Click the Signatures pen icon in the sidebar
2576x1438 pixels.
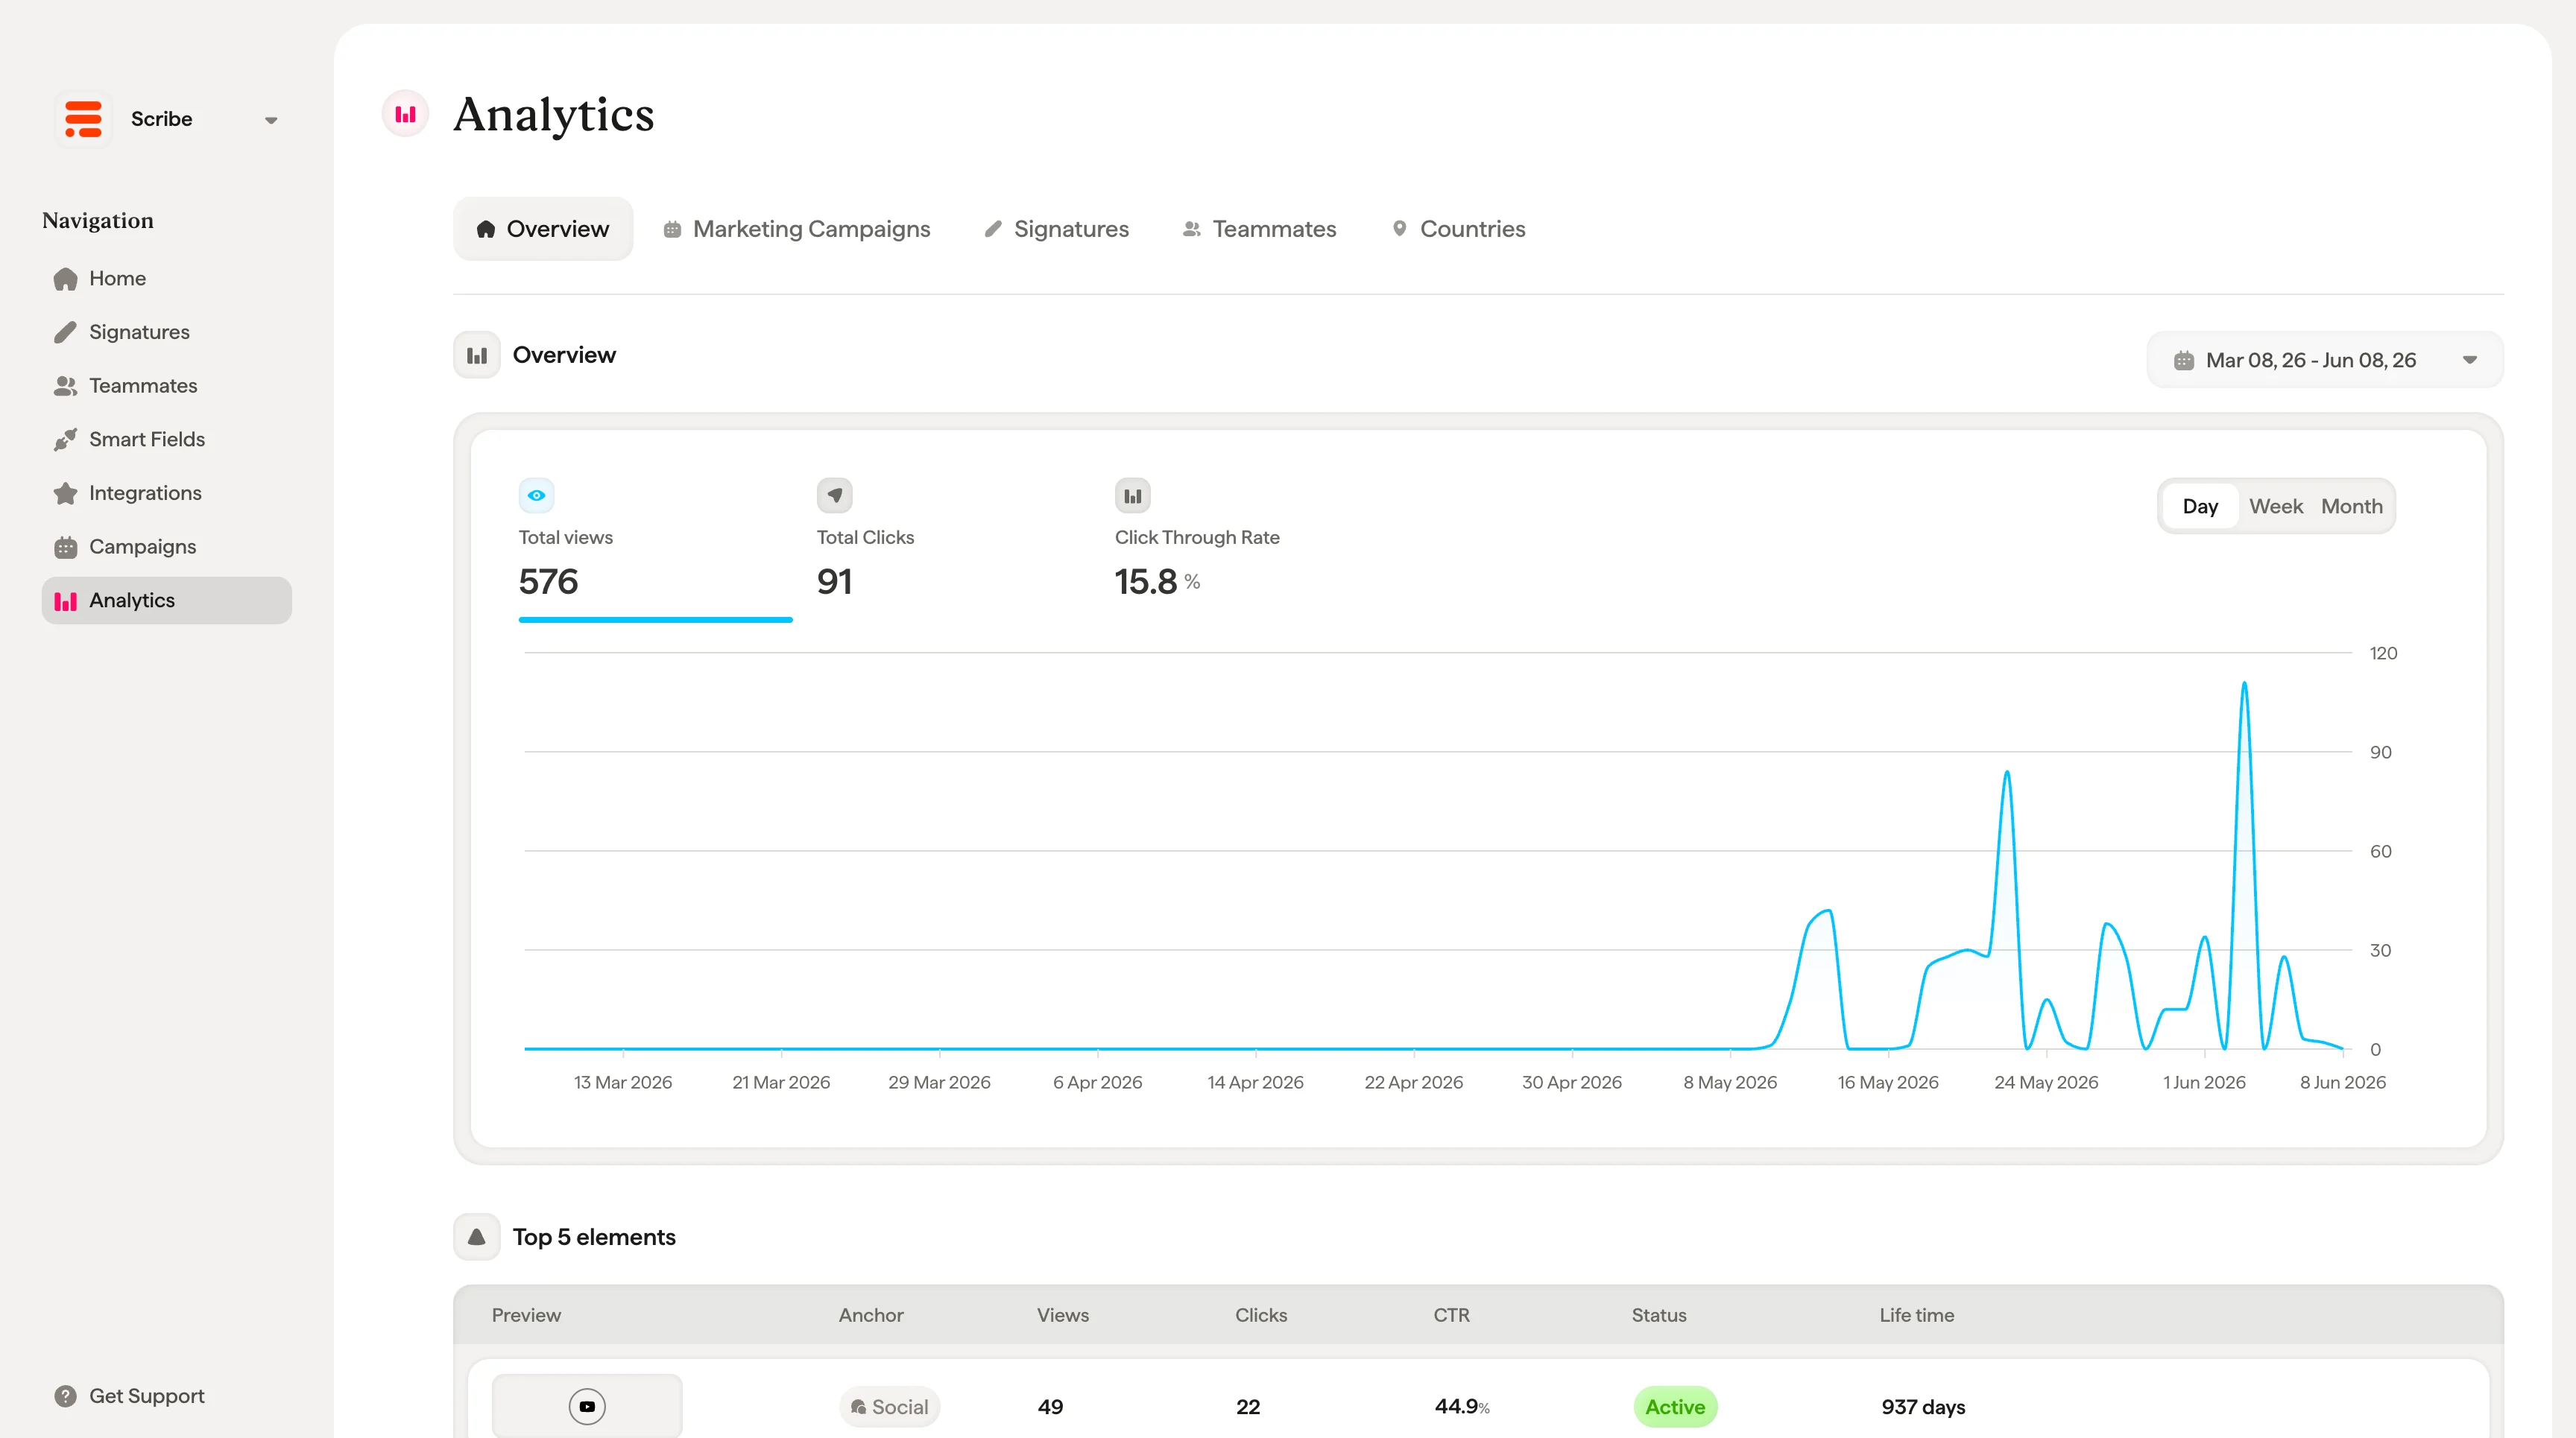coord(65,332)
